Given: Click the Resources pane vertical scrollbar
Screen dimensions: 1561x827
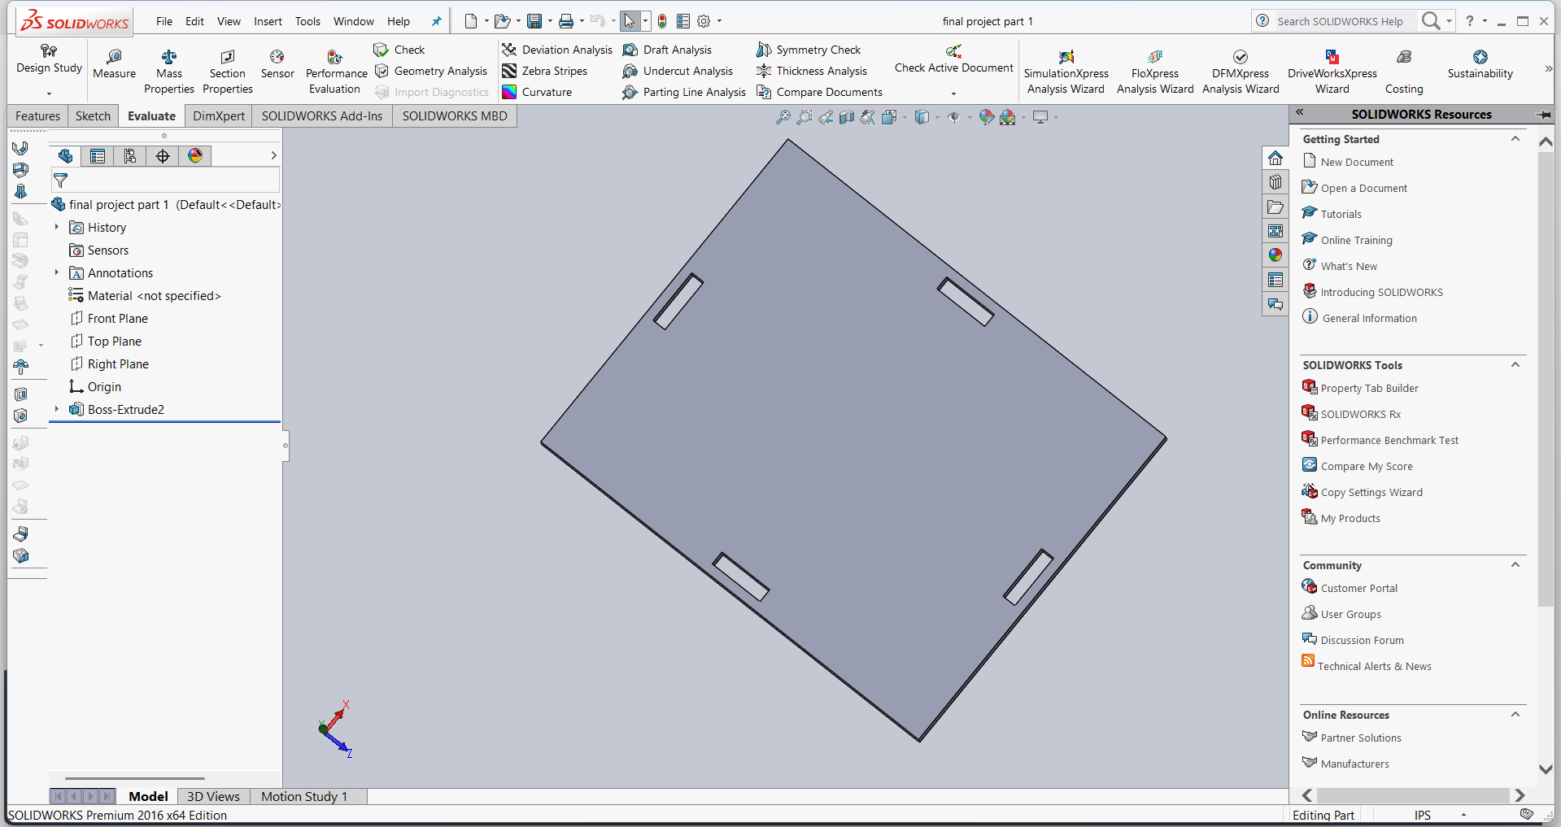Looking at the screenshot, I should click(x=1546, y=378).
